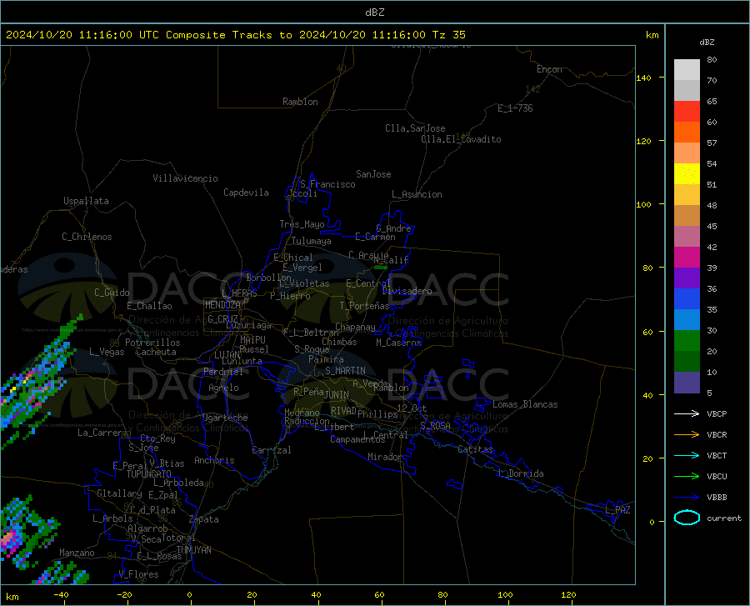Click the L_Asuncion map label
Image resolution: width=750 pixels, height=606 pixels.
(417, 194)
